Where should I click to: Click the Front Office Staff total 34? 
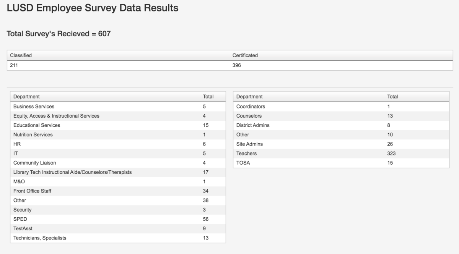click(206, 191)
